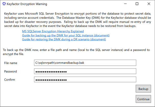This screenshot has width=155, height=107.
Task: Click empty title bar space before Minimize
Action: click(89, 4)
